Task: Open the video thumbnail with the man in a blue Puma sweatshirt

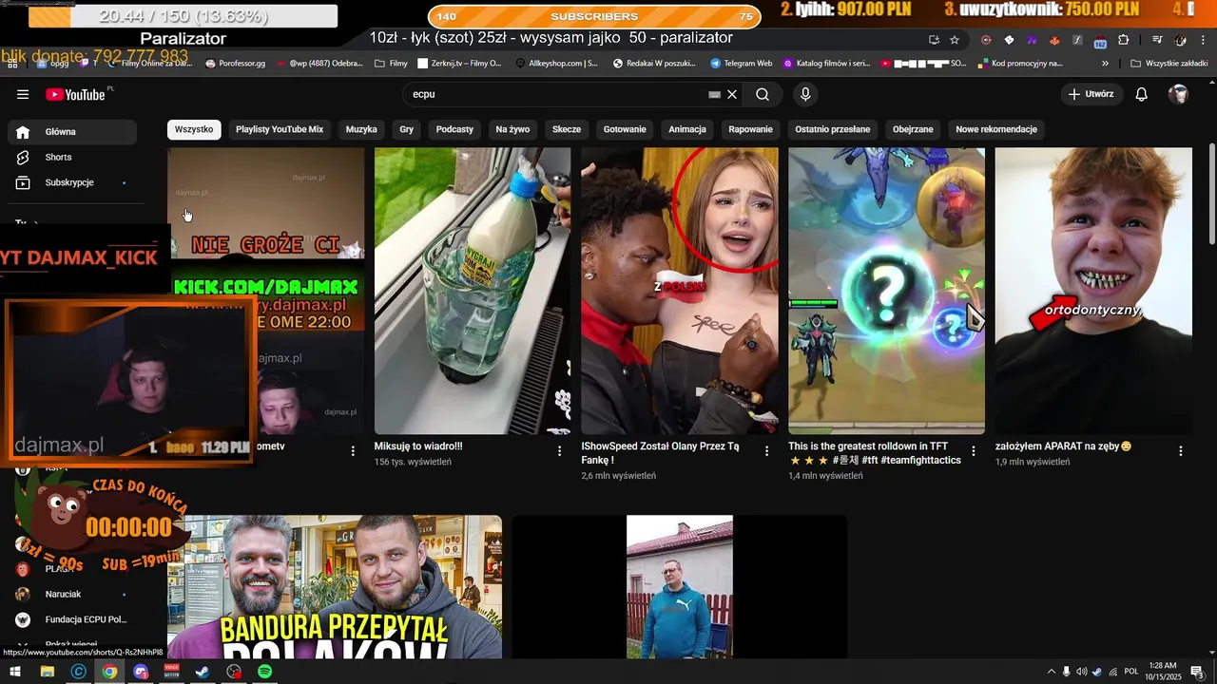Action: 680,587
